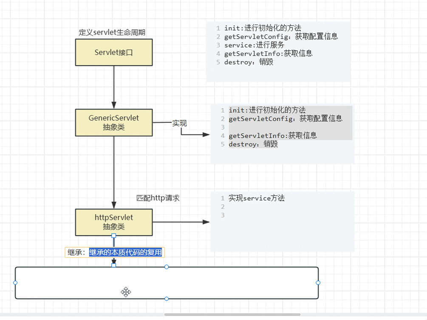
Task: Click the 定义servlet生命周期 label
Action: (112, 32)
